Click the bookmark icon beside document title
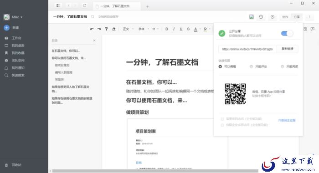This screenshot has width=319, height=173. (x=93, y=17)
